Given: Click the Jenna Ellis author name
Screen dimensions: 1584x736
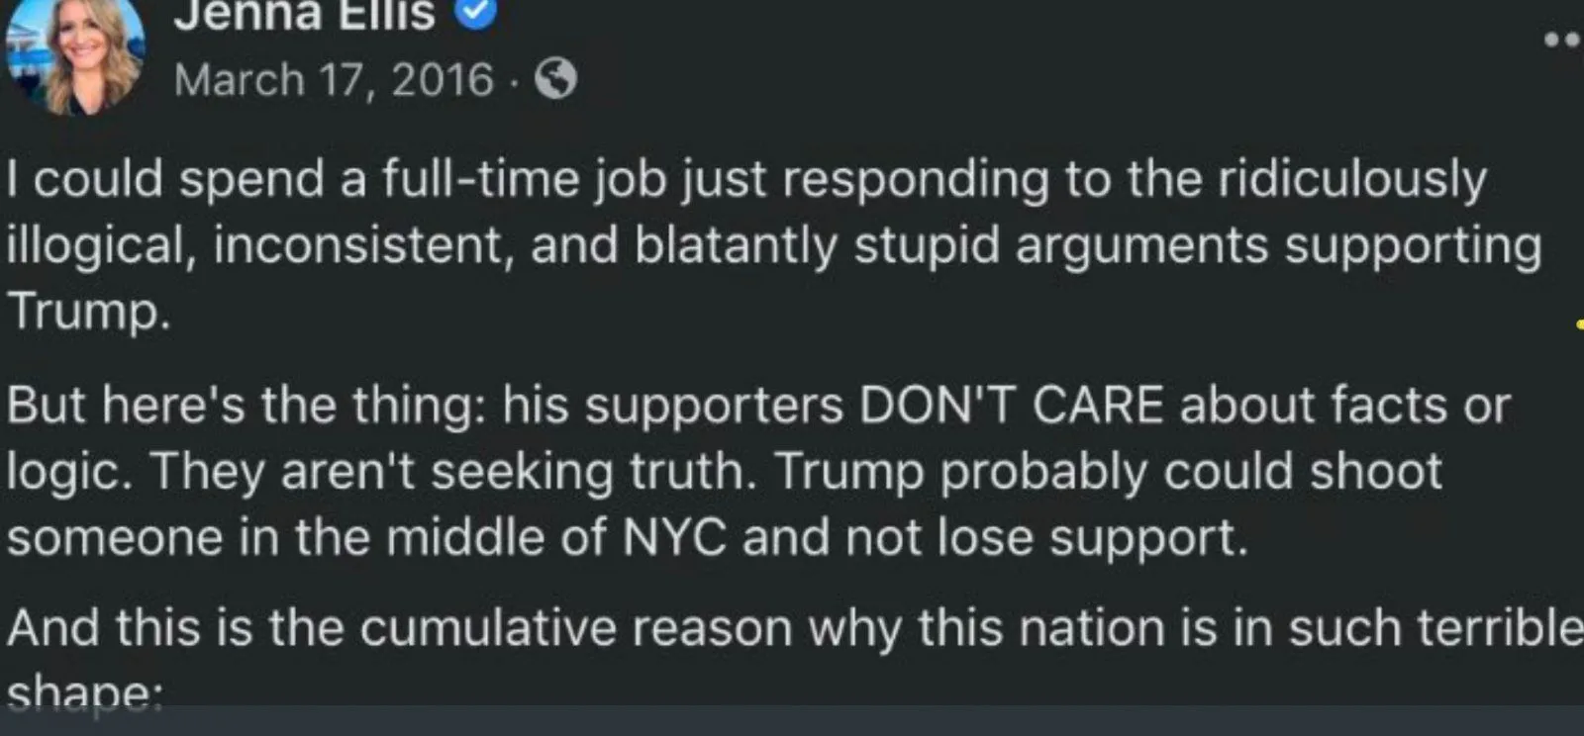Looking at the screenshot, I should (x=304, y=14).
